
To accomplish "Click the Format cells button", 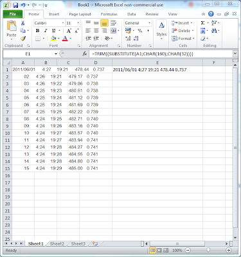I will pos(183,39).
